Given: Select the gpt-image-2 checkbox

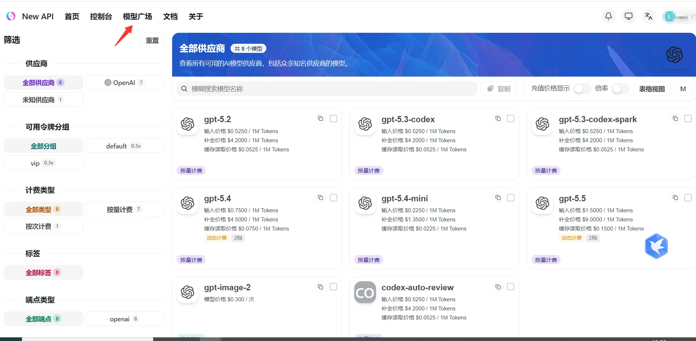Looking at the screenshot, I should coord(333,287).
